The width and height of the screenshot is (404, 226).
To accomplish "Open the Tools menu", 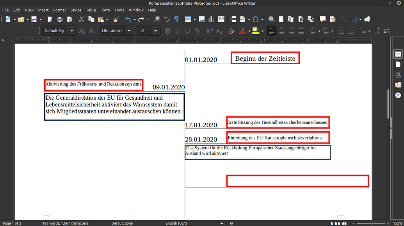I will 119,10.
